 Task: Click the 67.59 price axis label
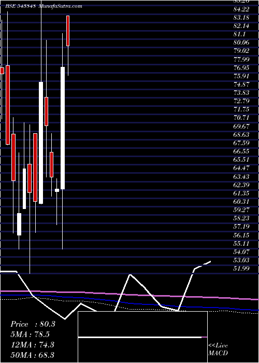pos(242,143)
